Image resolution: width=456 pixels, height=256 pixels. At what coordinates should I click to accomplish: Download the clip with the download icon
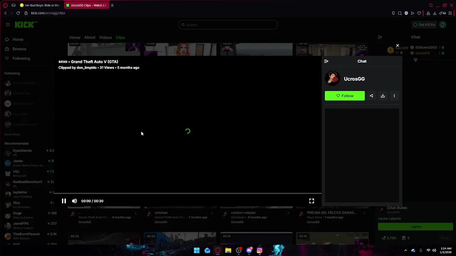(383, 96)
